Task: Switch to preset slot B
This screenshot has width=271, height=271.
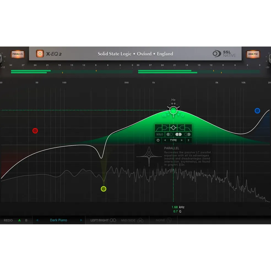Action: [26, 220]
